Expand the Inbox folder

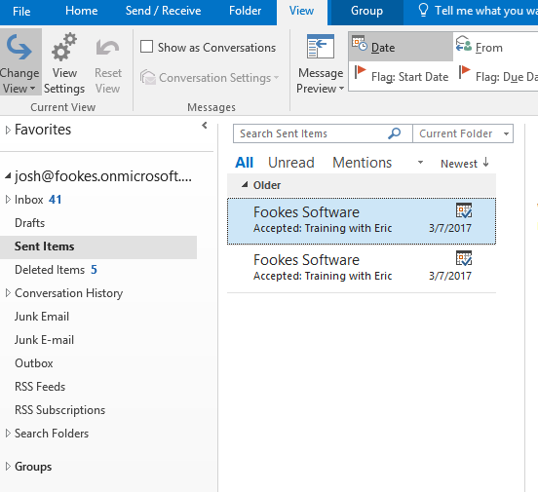[x=8, y=200]
